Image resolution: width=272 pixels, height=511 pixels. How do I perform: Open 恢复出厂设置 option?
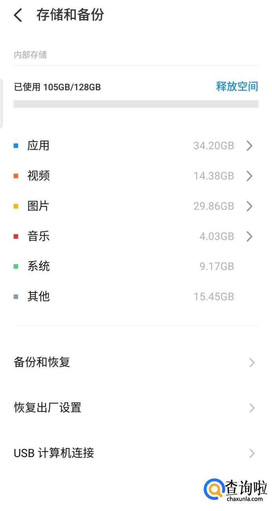pyautogui.click(x=48, y=407)
